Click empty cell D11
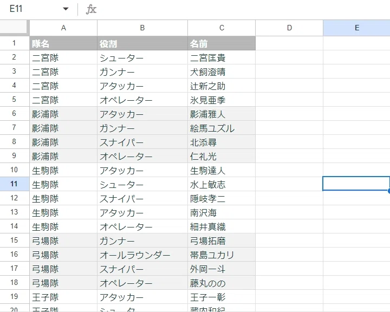The height and width of the screenshot is (312, 390). pos(289,184)
